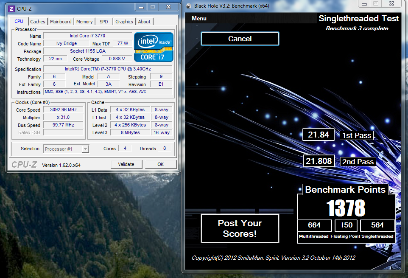The width and height of the screenshot is (408, 278).
Task: Click the Revision value E1
Action: click(161, 84)
